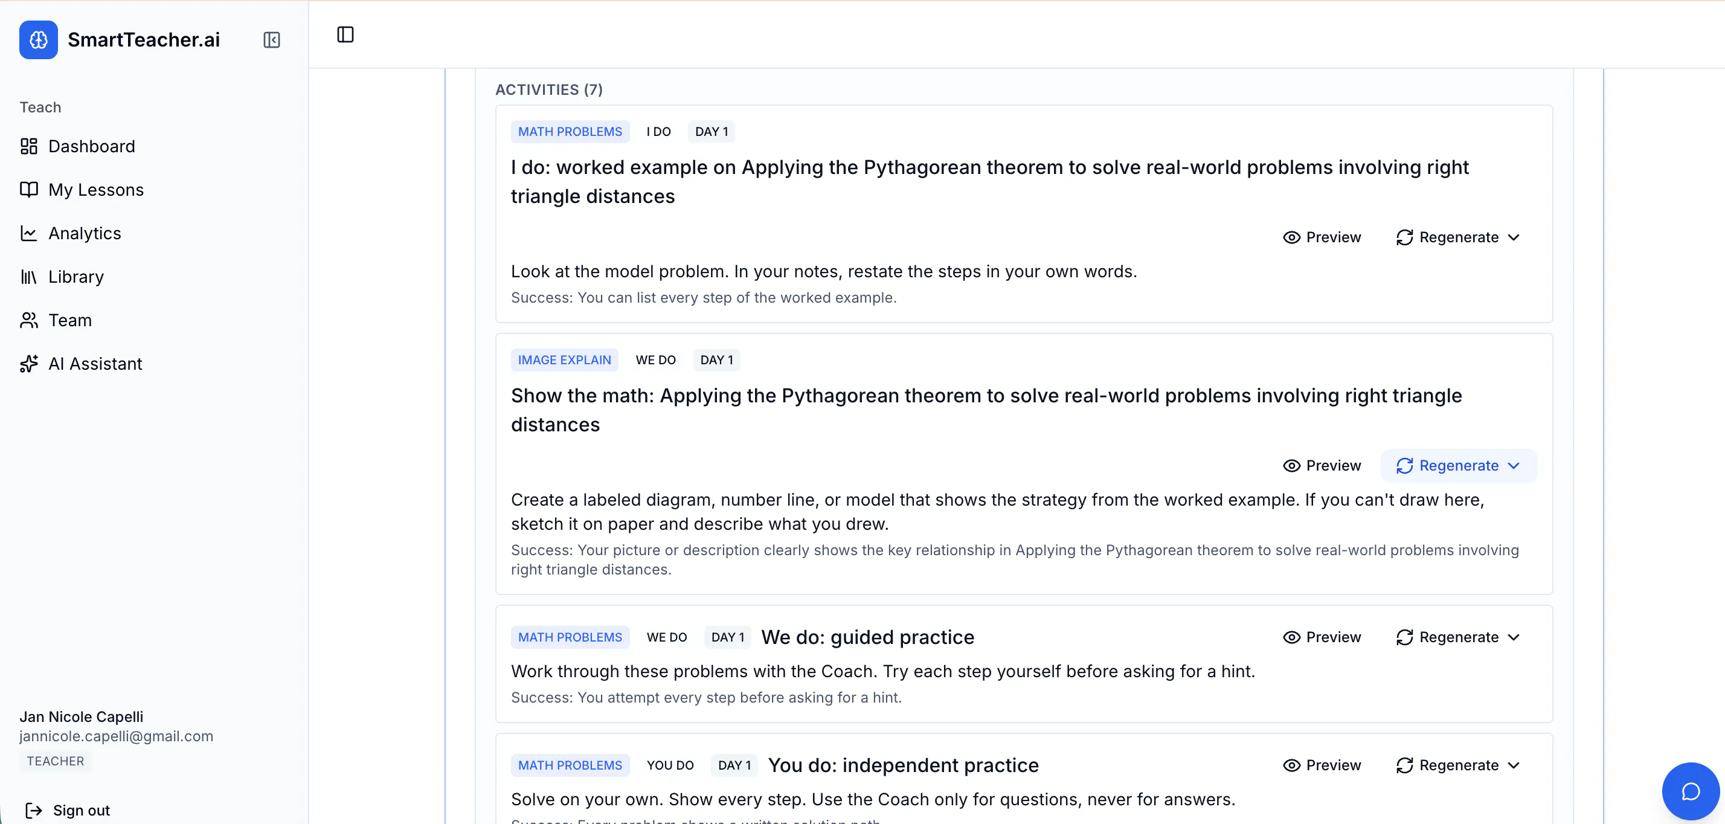Click the eye icon for Show the math activity
1725x824 pixels.
click(1291, 466)
